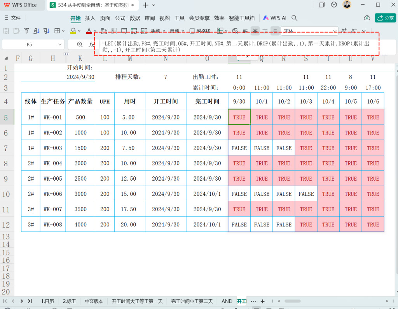
Task: Open a new document tab with plus
Action: pyautogui.click(x=146, y=5)
